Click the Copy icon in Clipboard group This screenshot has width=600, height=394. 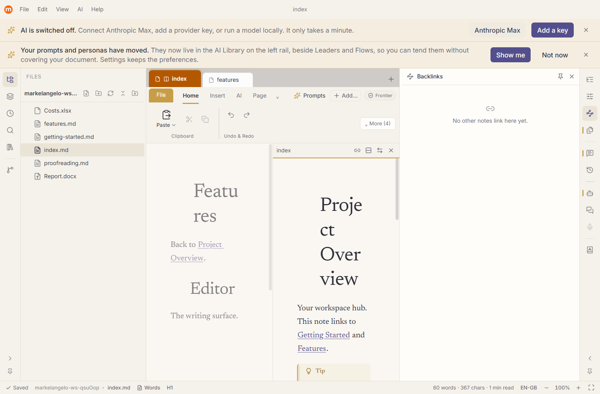pyautogui.click(x=205, y=119)
